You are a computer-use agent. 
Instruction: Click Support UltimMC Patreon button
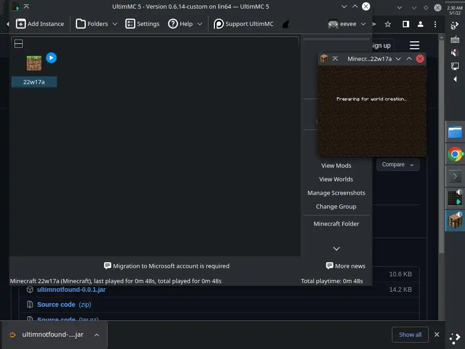[243, 24]
